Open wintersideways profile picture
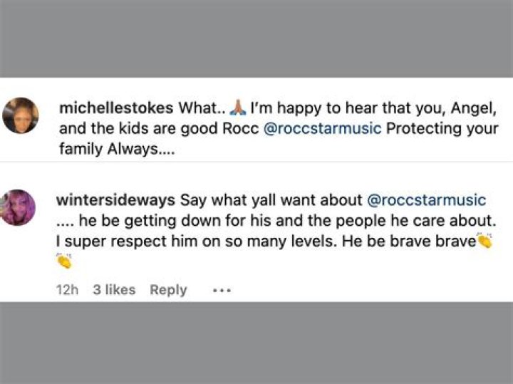This screenshot has height=384, width=513. [20, 207]
